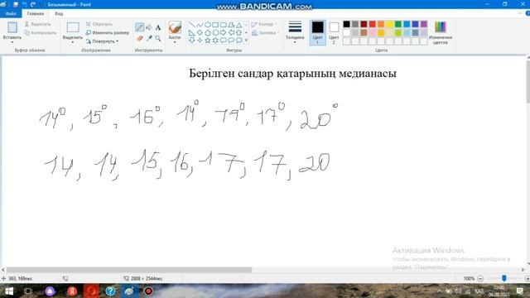Open the notification center icon
This screenshot has height=298, width=530.
coord(520,291)
